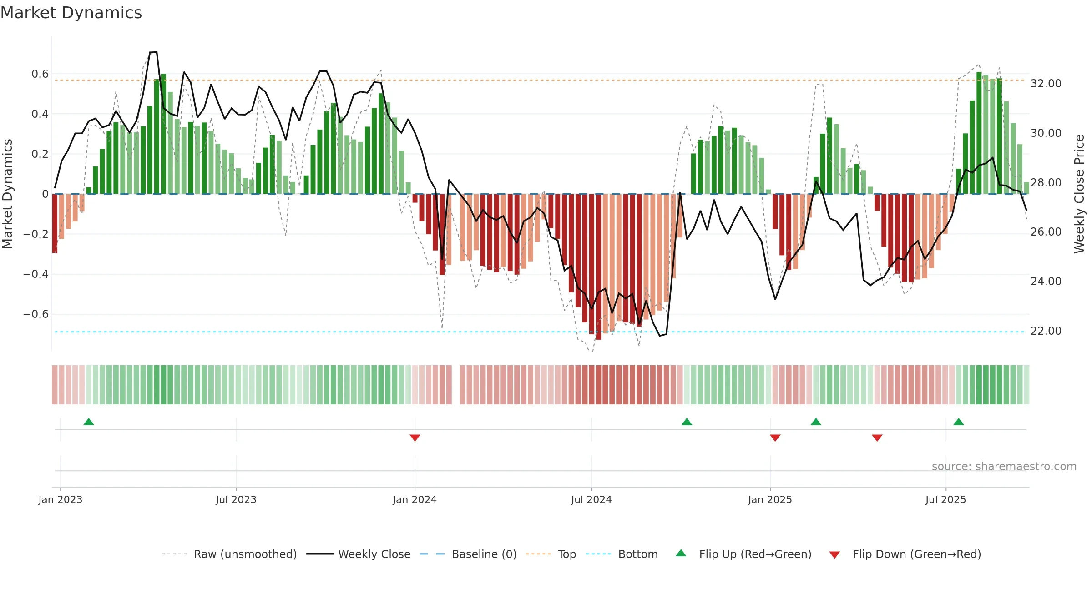
Task: Toggle Flip Up (Red→Green) legend item
Action: (x=743, y=554)
